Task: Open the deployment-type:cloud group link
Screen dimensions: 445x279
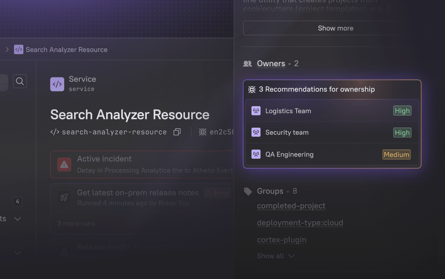Action: tap(300, 223)
